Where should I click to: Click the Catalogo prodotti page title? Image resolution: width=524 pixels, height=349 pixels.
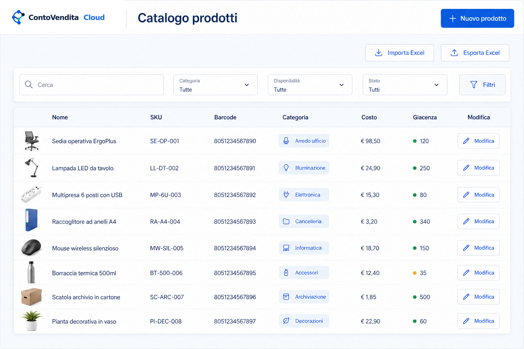pos(187,18)
